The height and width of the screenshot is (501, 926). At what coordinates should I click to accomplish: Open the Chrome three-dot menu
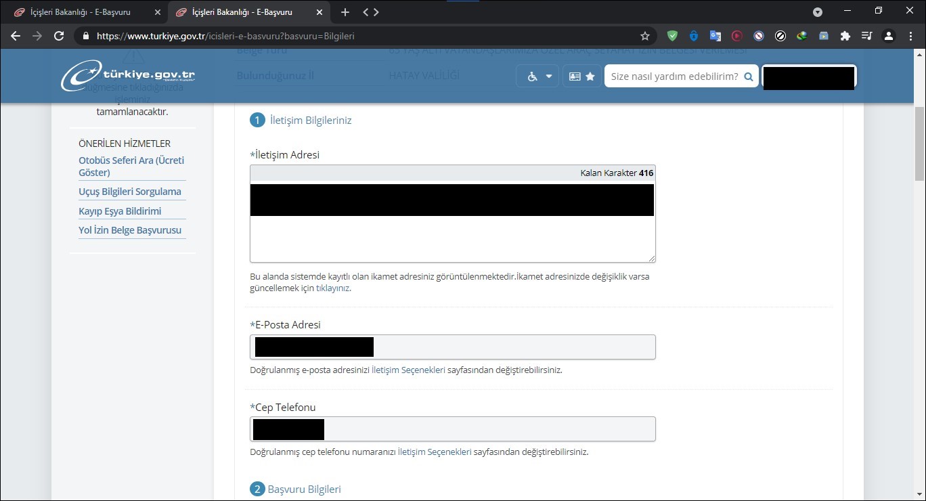pos(910,36)
